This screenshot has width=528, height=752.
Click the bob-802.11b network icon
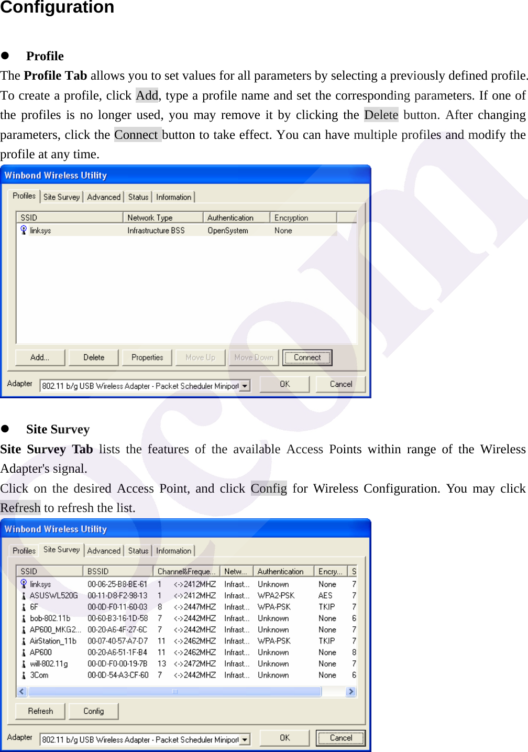[x=24, y=618]
